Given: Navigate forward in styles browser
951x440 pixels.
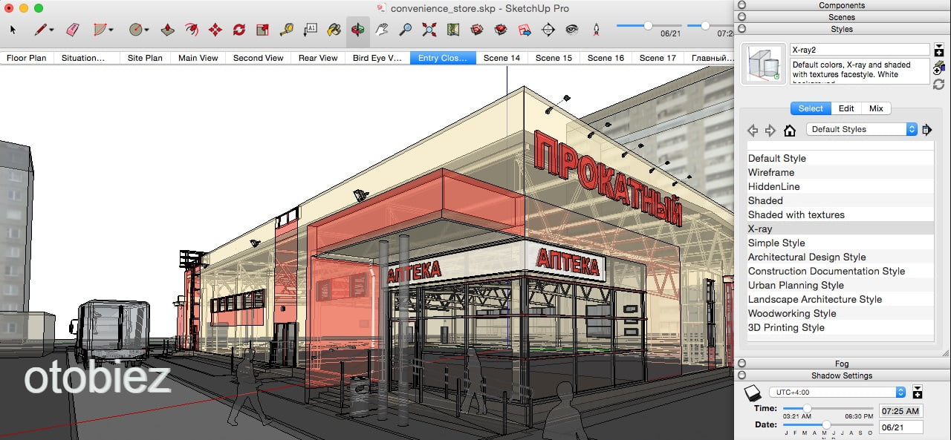Looking at the screenshot, I should (x=770, y=130).
